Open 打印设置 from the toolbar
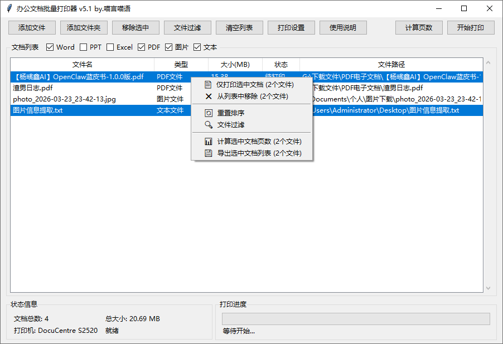This screenshot has height=344, width=503. [x=291, y=28]
